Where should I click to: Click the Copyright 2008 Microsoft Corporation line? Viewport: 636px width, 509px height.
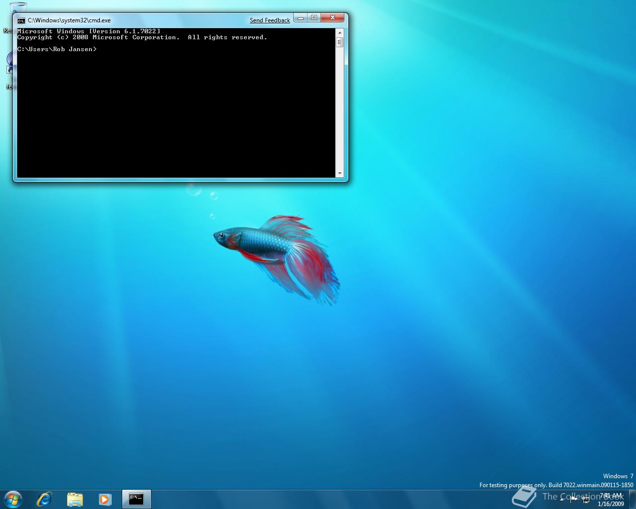(142, 37)
